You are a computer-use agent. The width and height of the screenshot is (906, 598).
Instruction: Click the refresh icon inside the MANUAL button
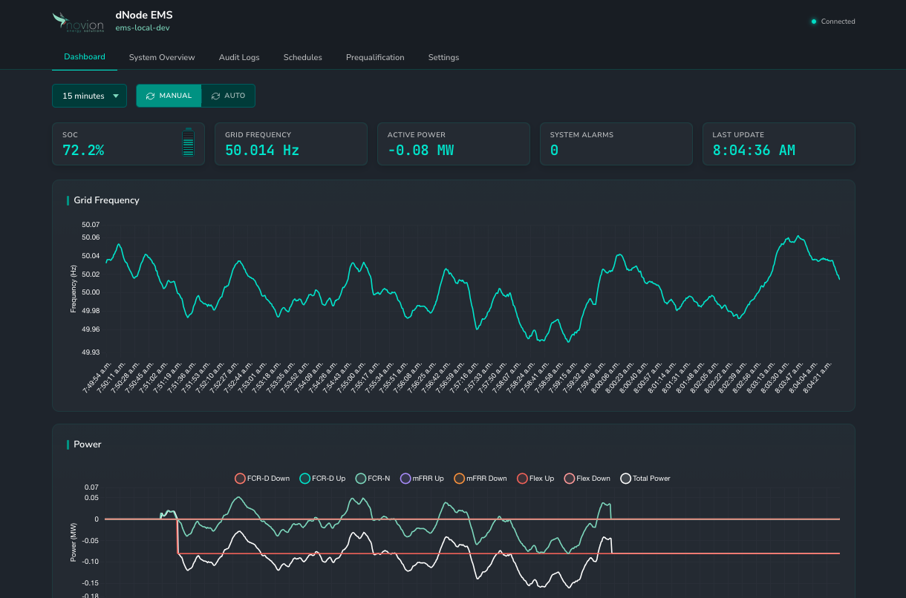[151, 96]
